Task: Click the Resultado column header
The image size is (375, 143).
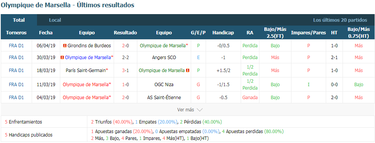Action: [126, 32]
